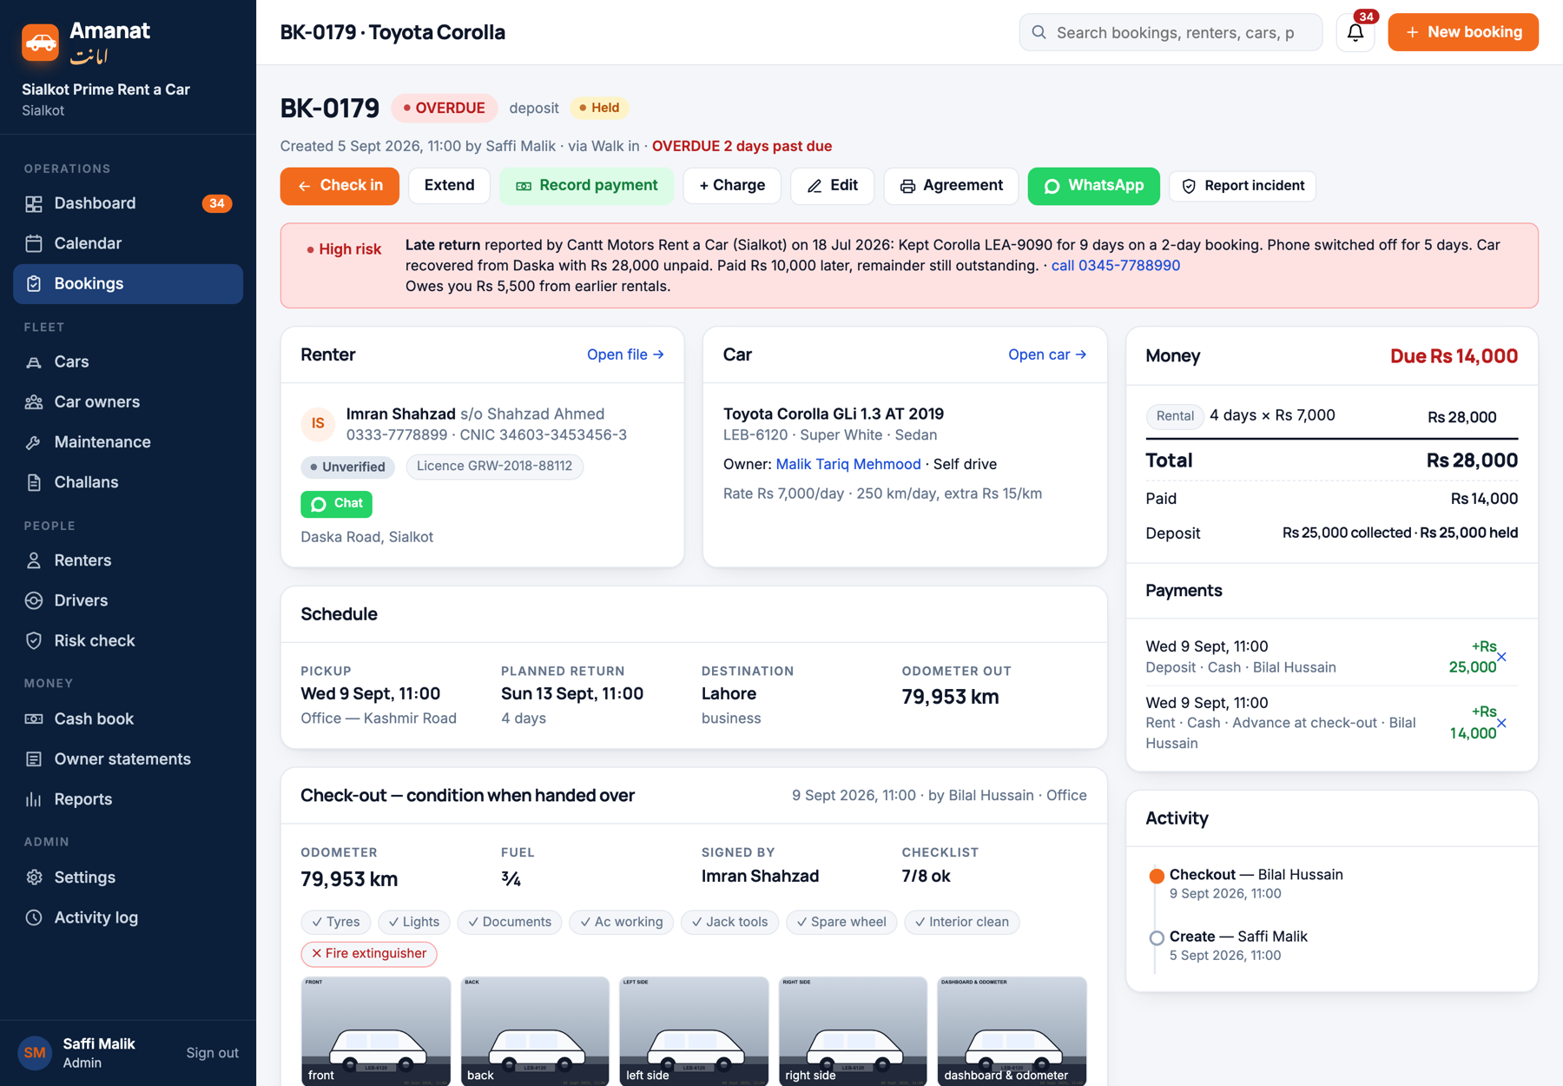The width and height of the screenshot is (1563, 1086).
Task: Go to Calendar page
Action: (128, 243)
